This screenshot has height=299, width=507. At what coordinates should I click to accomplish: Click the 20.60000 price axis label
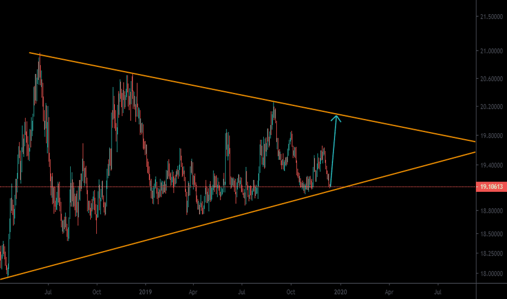(x=491, y=79)
